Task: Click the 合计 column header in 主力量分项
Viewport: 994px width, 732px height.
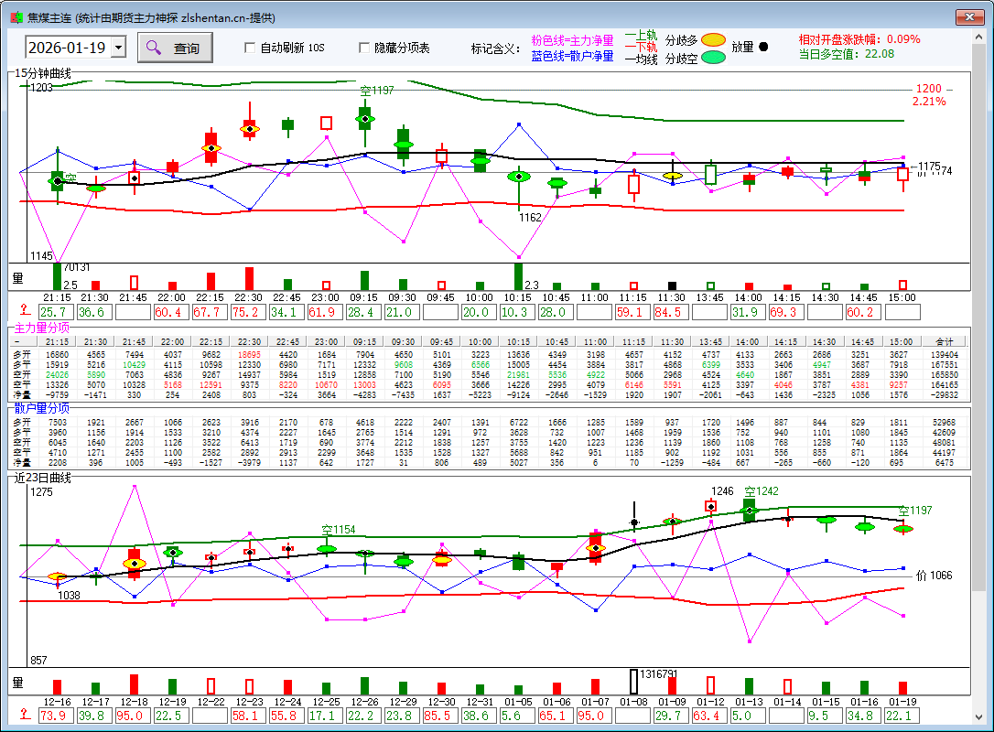Action: click(944, 341)
